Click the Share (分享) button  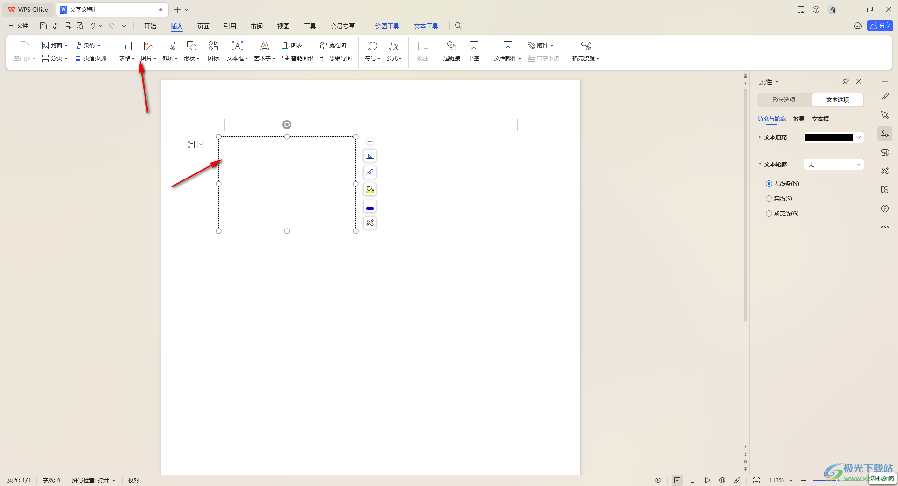(880, 26)
